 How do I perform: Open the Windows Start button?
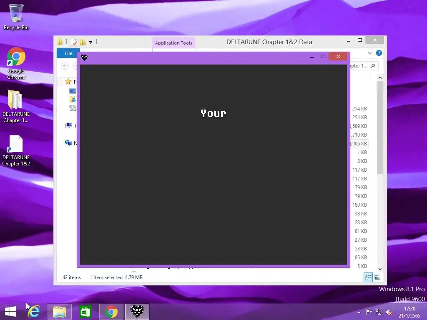pyautogui.click(x=10, y=312)
